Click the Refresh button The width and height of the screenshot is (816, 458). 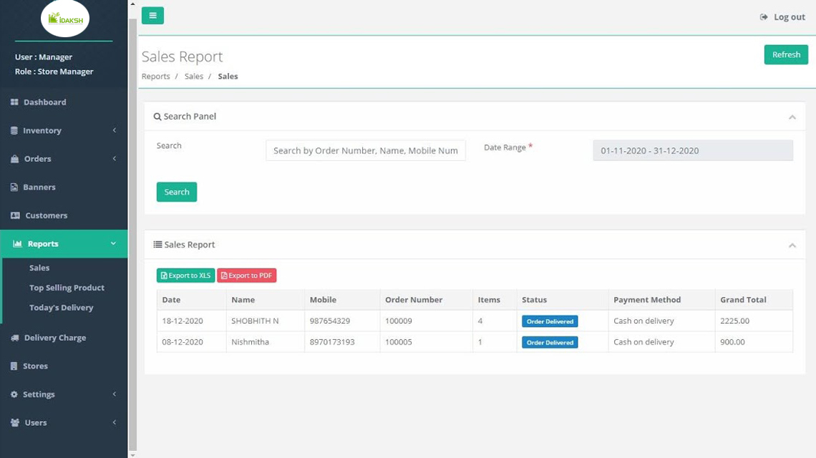point(786,54)
